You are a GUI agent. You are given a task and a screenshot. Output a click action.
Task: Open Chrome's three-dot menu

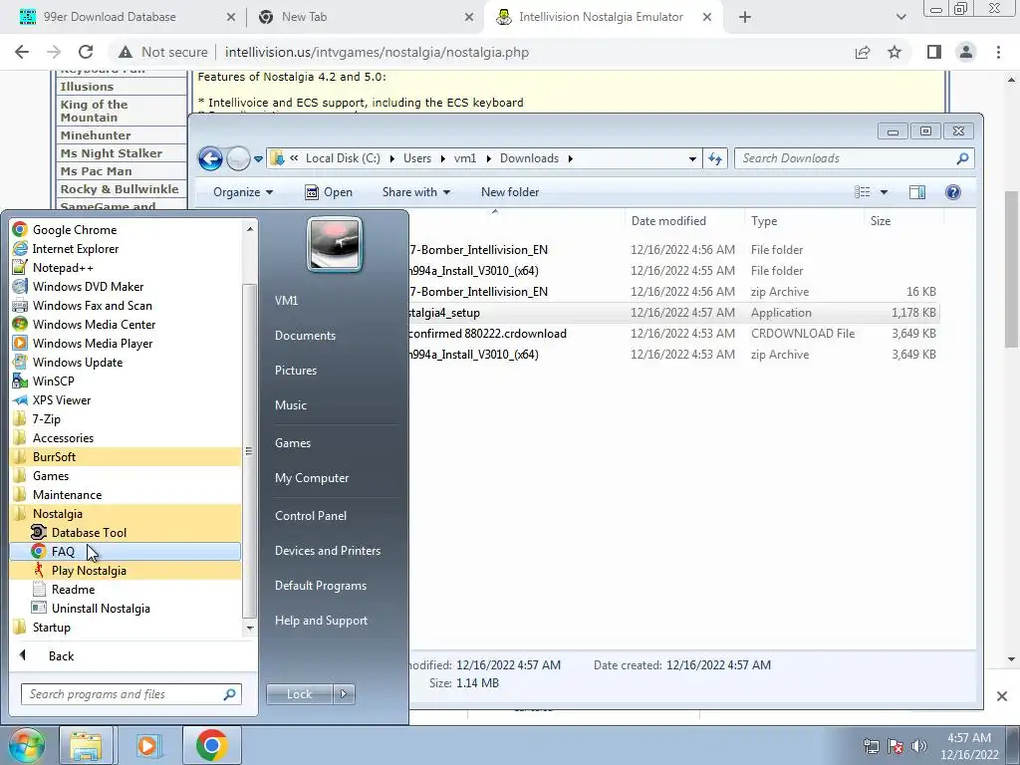click(998, 52)
